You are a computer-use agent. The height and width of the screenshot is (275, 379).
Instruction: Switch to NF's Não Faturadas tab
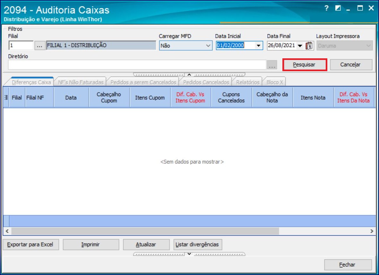[81, 82]
